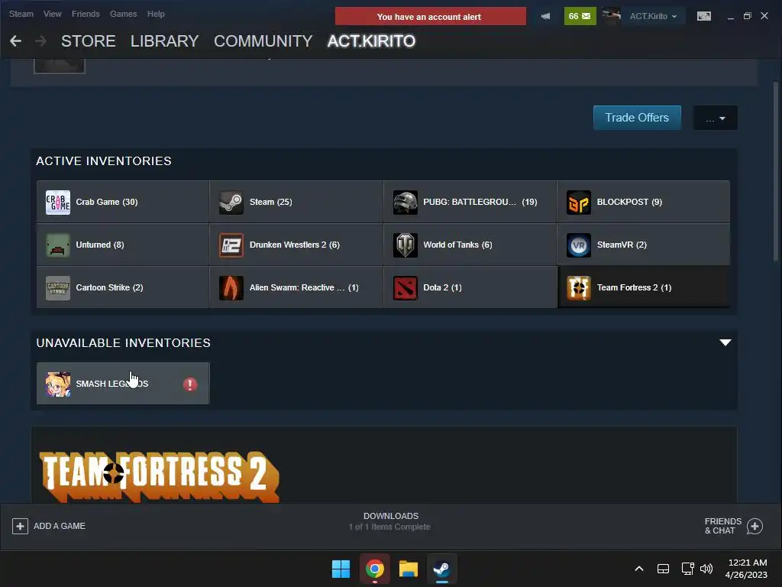Open the account alert banner

430,17
